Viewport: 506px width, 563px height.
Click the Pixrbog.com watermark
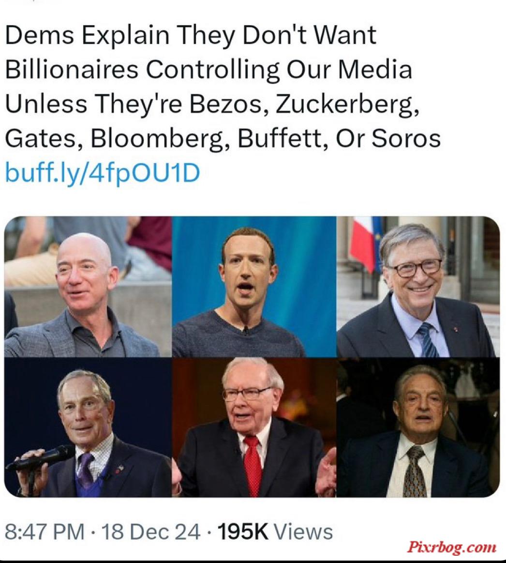452,548
